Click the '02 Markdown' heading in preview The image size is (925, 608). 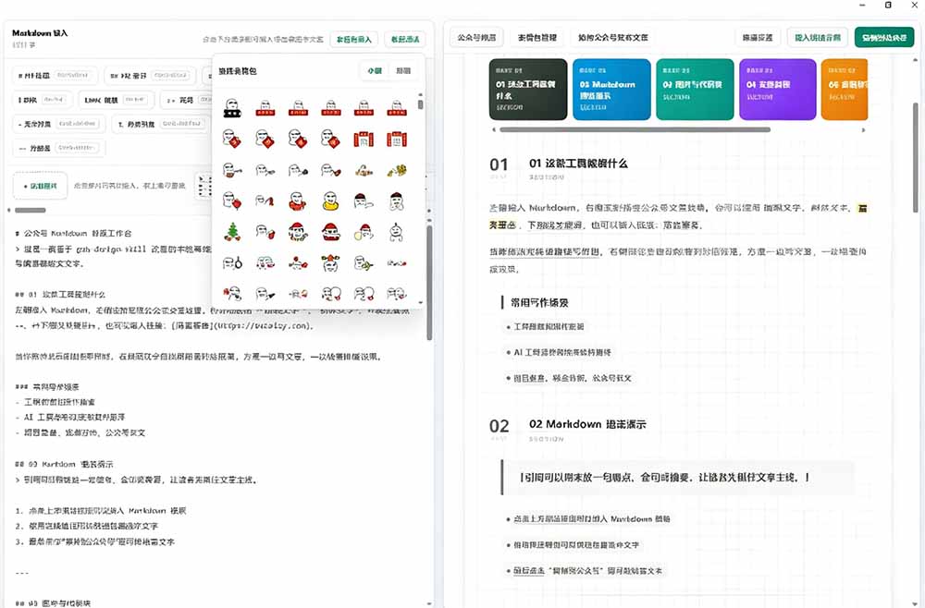point(587,424)
